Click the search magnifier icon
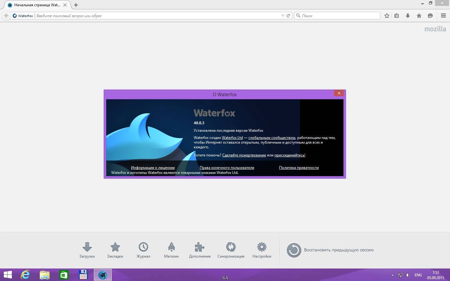This screenshot has width=450, height=281. pyautogui.click(x=298, y=16)
